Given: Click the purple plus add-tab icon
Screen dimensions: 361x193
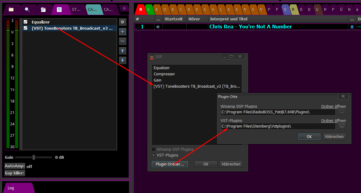Looking at the screenshot, I should pos(124,9).
